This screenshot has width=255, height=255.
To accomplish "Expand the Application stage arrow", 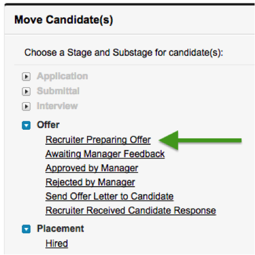I will click(26, 76).
